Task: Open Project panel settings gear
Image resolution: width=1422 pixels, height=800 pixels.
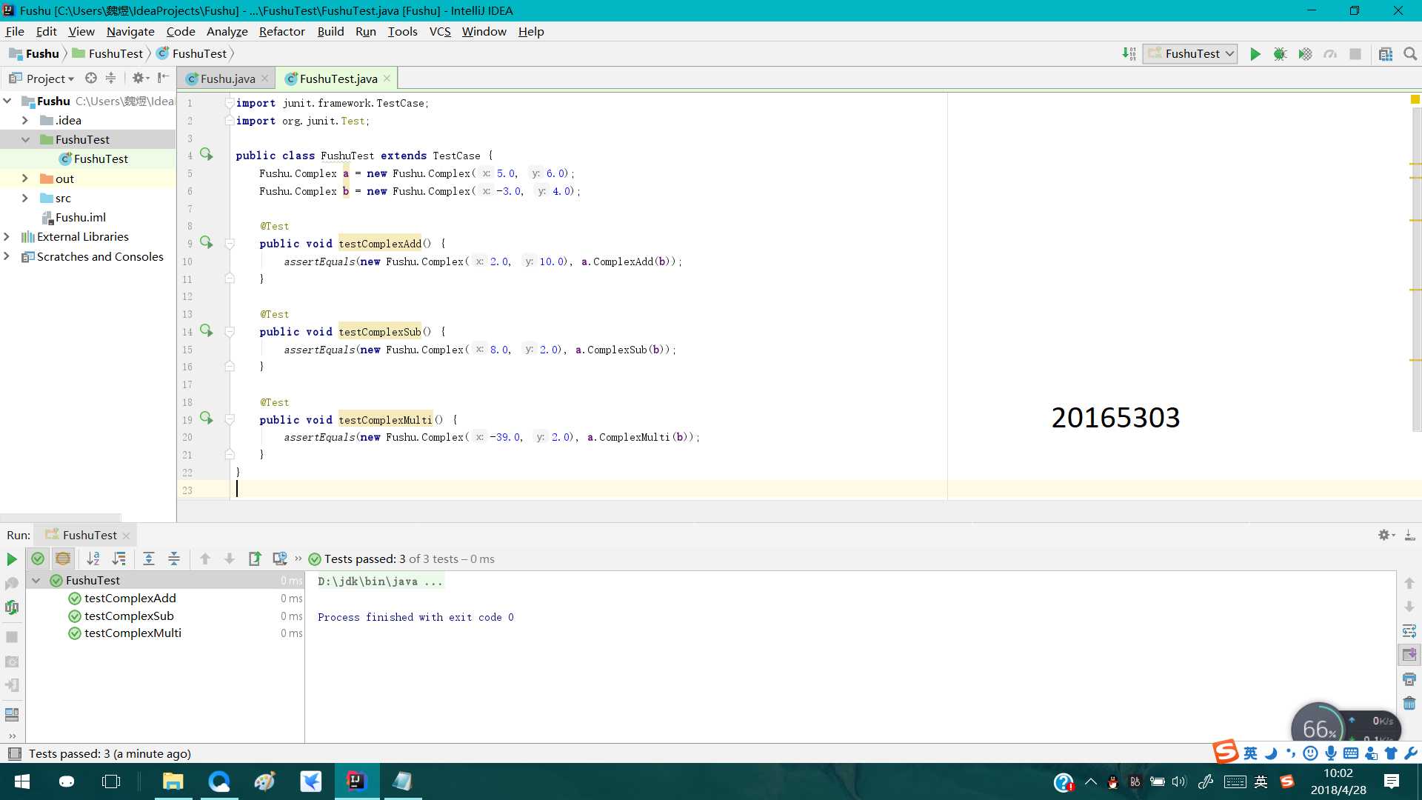Action: pos(138,78)
